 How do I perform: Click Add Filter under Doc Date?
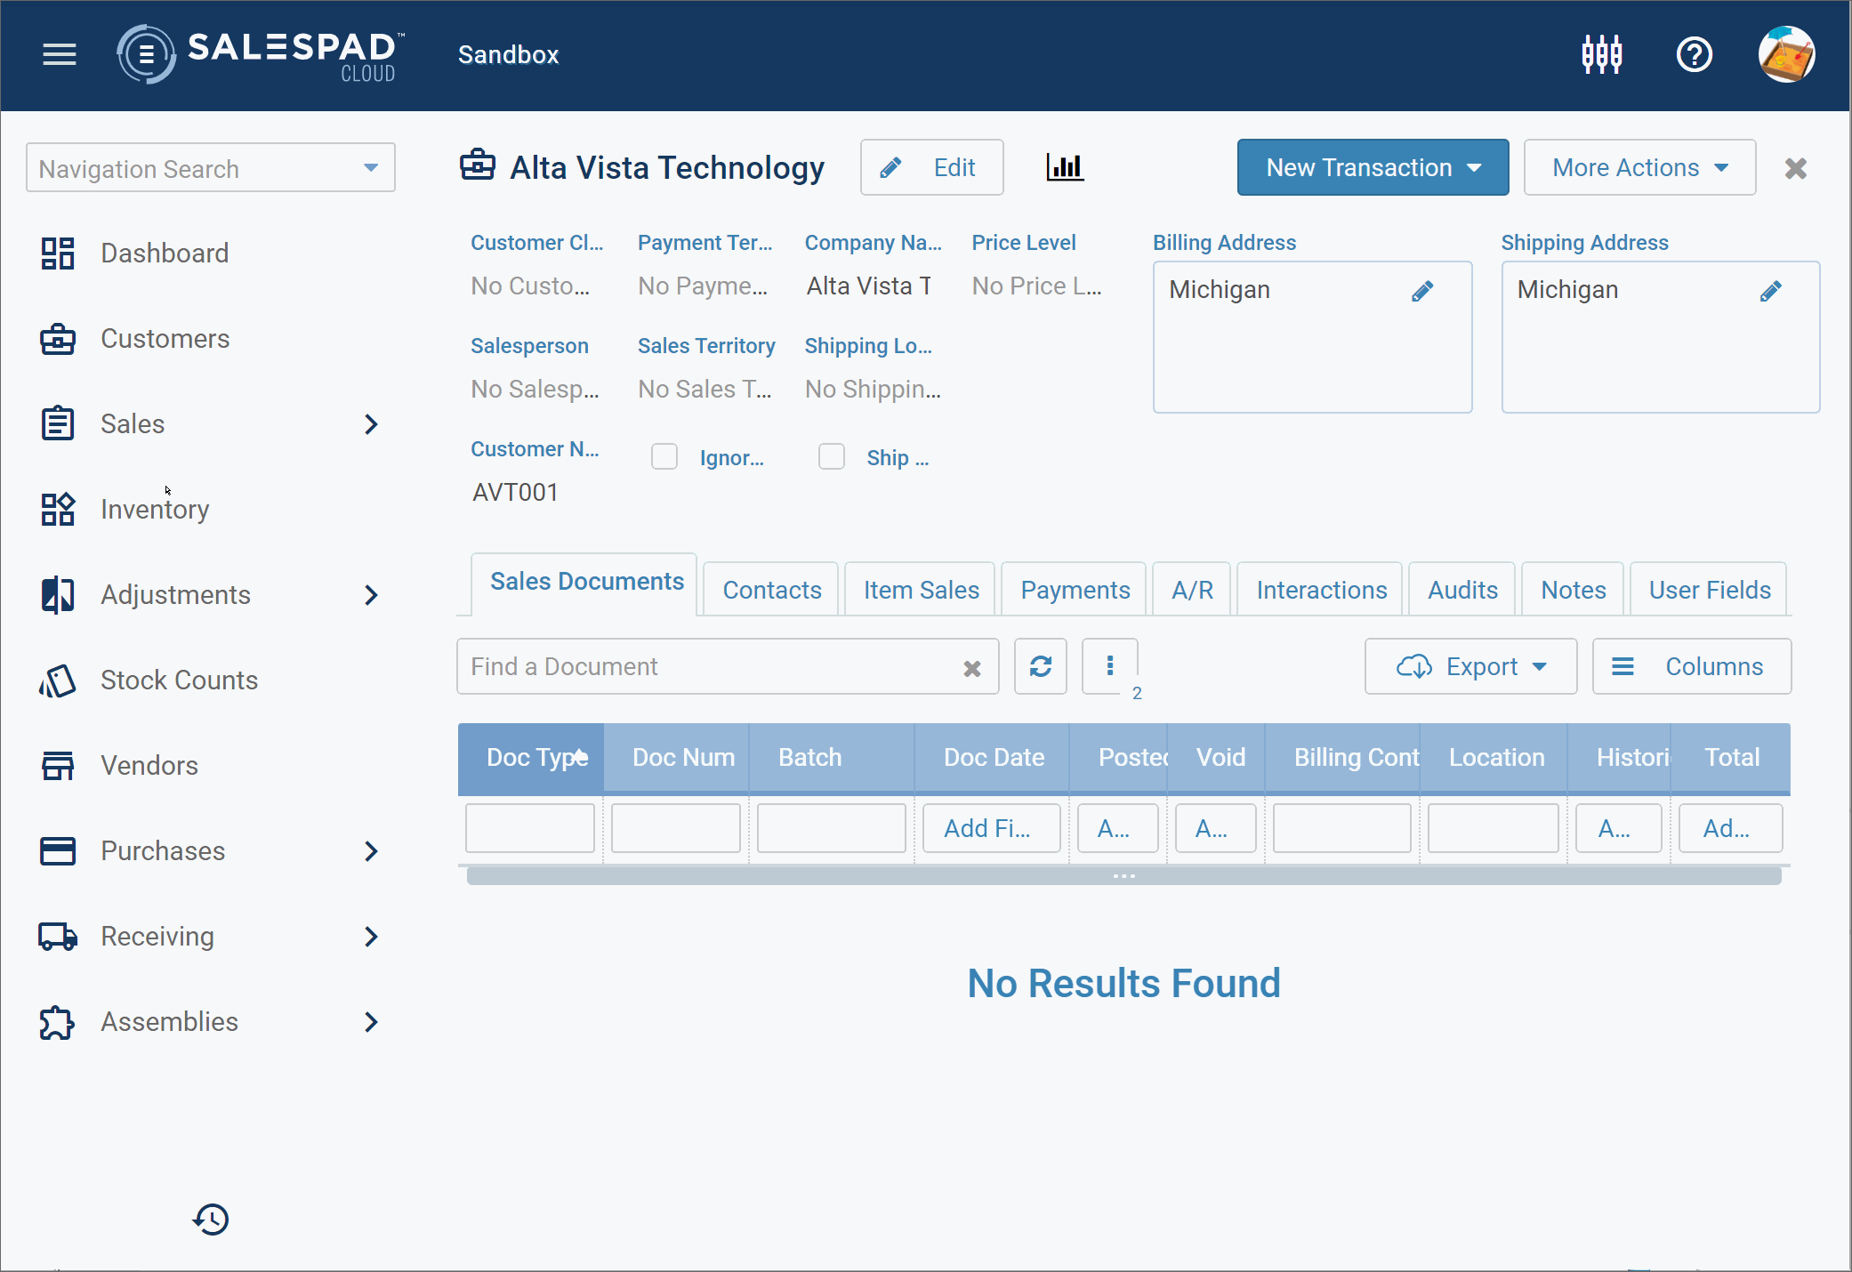[x=991, y=828]
